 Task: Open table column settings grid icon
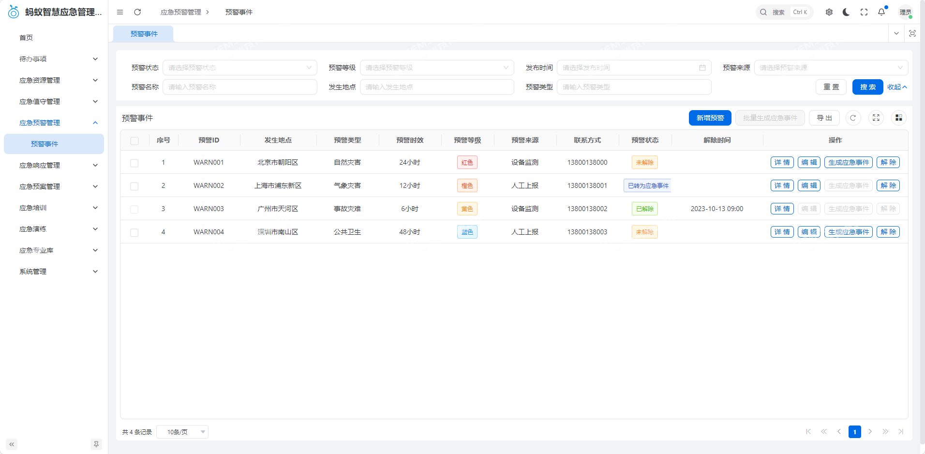[898, 118]
